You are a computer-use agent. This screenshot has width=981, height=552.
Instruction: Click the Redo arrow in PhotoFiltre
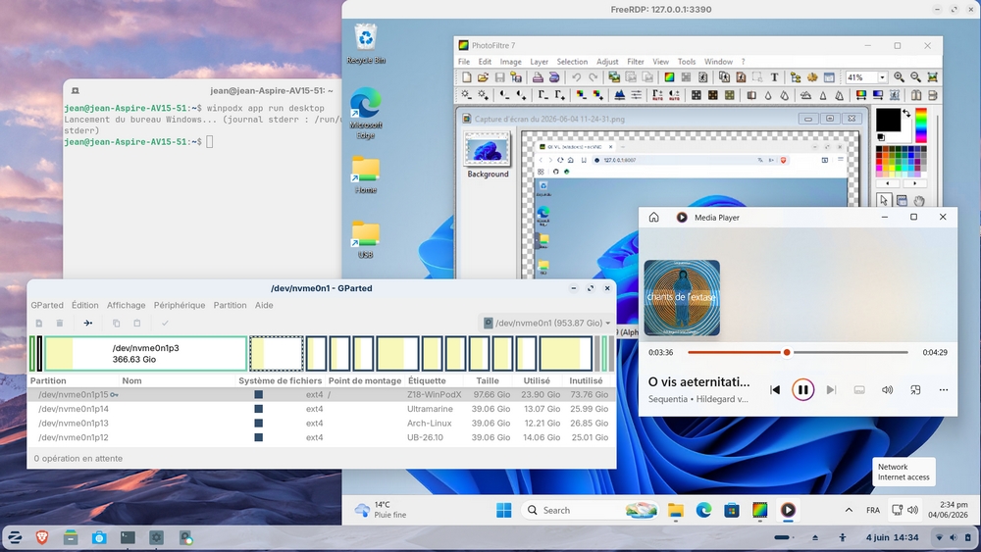[x=594, y=77]
